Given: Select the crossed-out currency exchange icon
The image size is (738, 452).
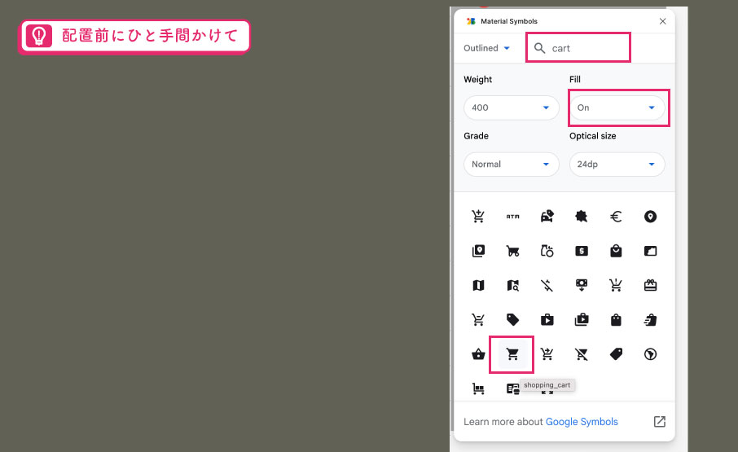Looking at the screenshot, I should point(547,285).
